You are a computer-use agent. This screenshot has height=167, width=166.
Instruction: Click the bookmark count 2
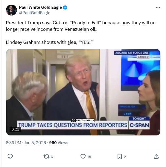tap(125, 157)
